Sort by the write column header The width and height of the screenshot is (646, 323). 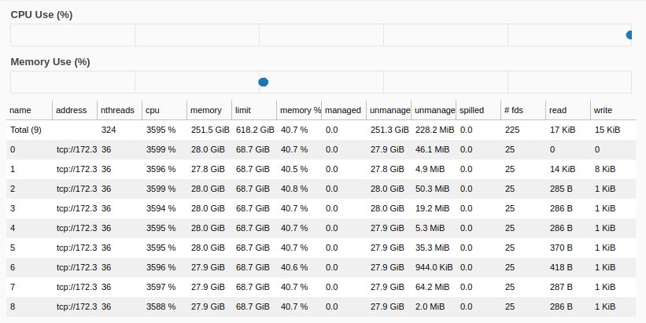tap(604, 110)
